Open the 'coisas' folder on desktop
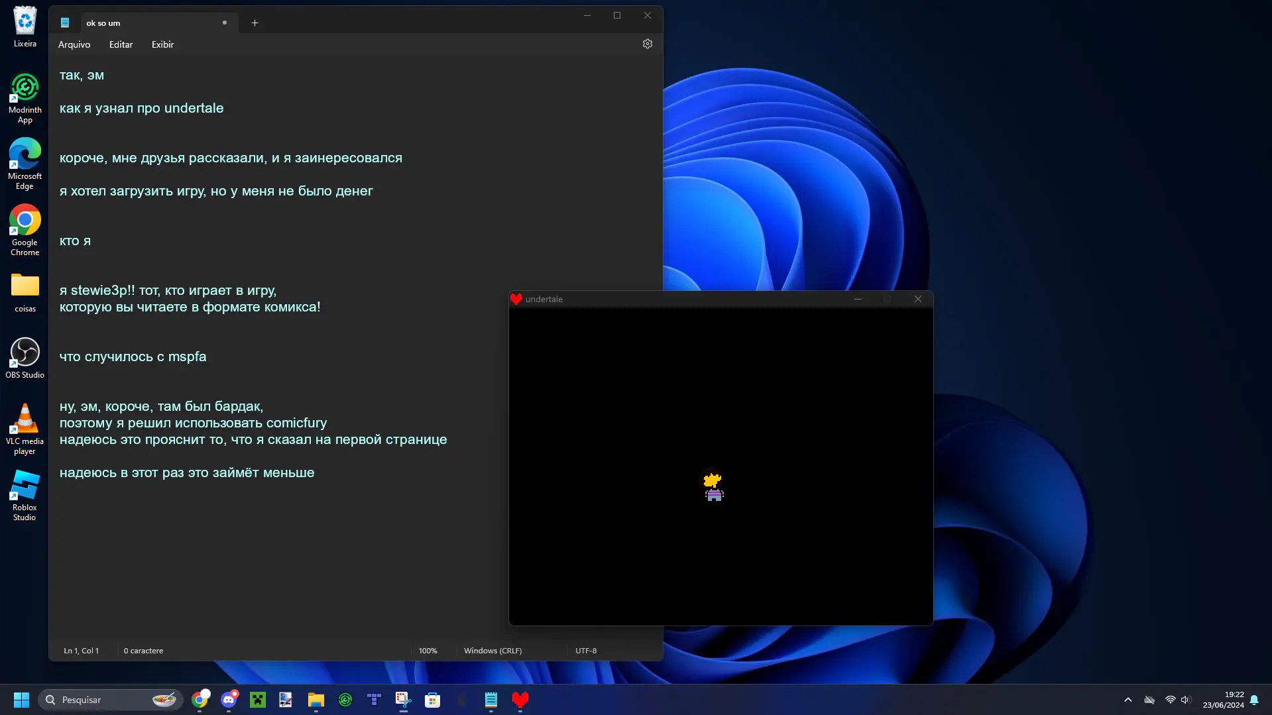 point(25,292)
